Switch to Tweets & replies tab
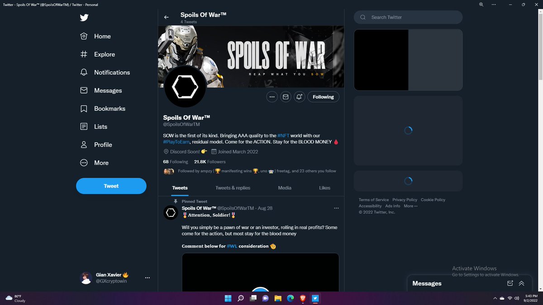This screenshot has height=305, width=543. [233, 188]
